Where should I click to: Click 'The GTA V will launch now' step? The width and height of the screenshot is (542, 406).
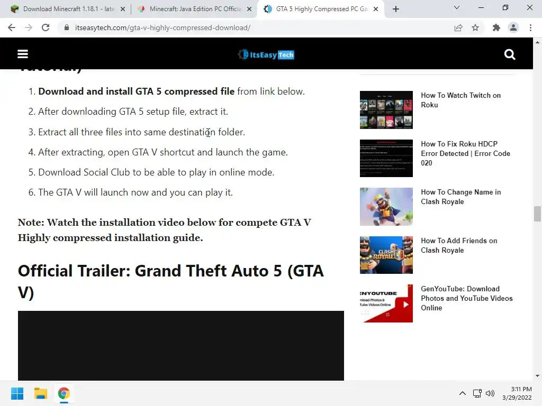pyautogui.click(x=135, y=192)
